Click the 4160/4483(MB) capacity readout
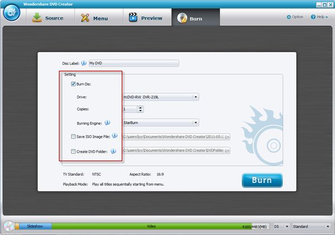Screen dimensions: 335x235 tap(254, 227)
